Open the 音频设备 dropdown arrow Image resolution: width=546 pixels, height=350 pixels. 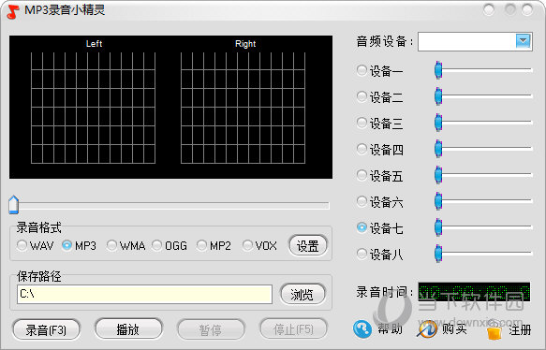pyautogui.click(x=523, y=41)
